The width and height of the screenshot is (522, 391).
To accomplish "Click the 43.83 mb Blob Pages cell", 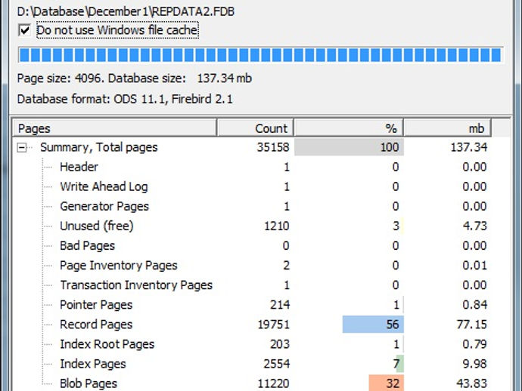I will tap(472, 383).
